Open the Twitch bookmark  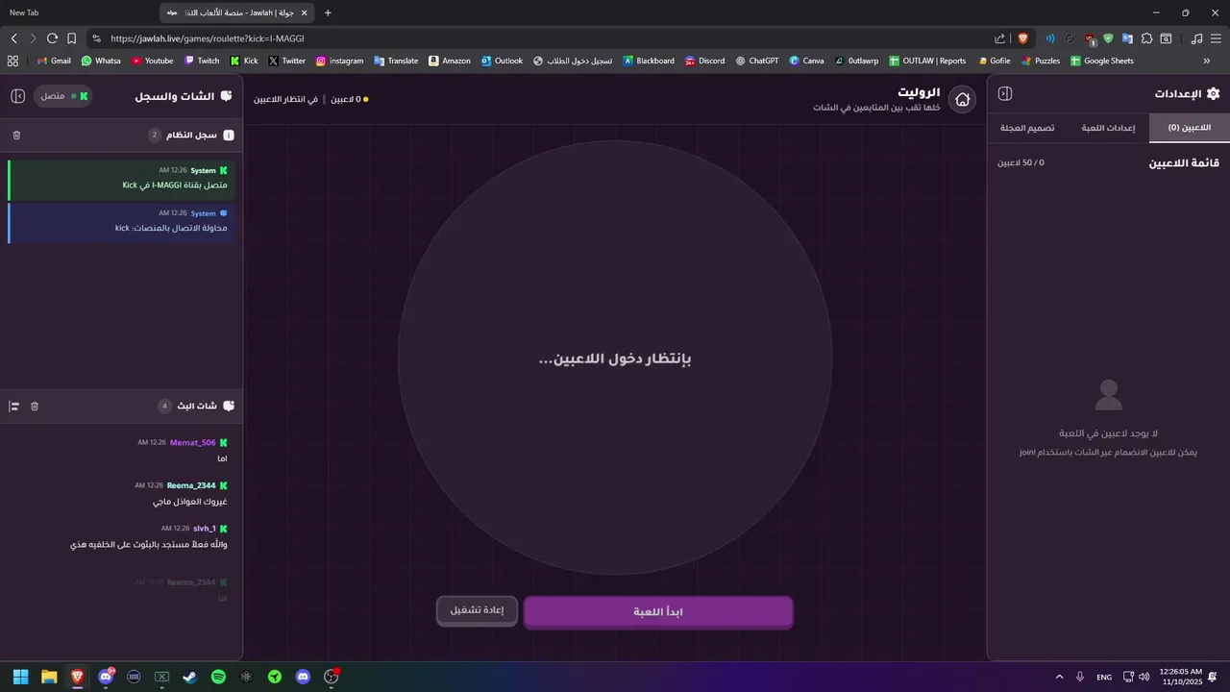tap(202, 61)
